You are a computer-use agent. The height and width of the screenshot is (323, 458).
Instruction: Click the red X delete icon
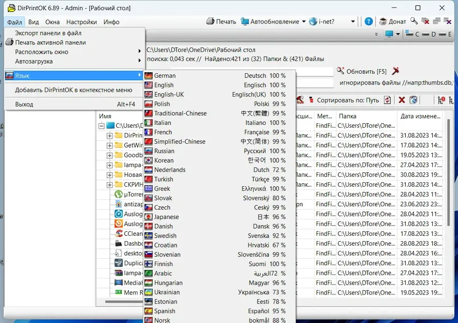click(402, 100)
